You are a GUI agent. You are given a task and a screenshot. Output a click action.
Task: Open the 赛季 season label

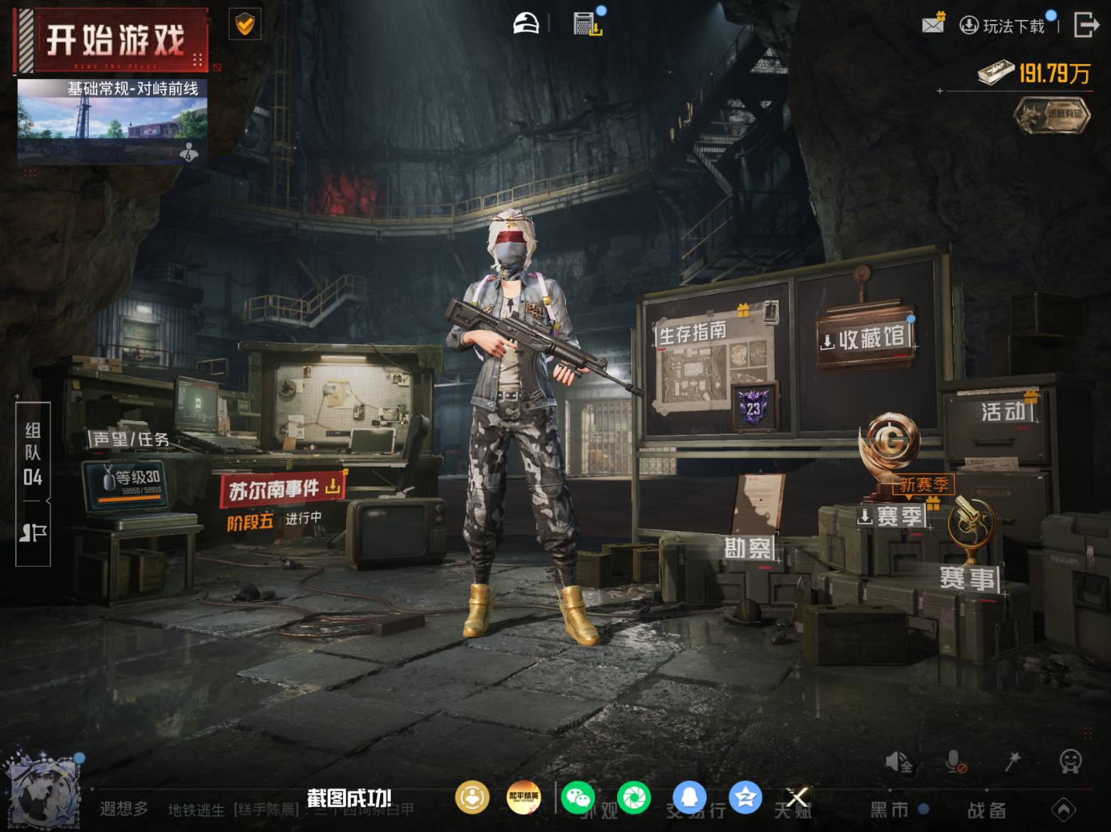[x=893, y=516]
